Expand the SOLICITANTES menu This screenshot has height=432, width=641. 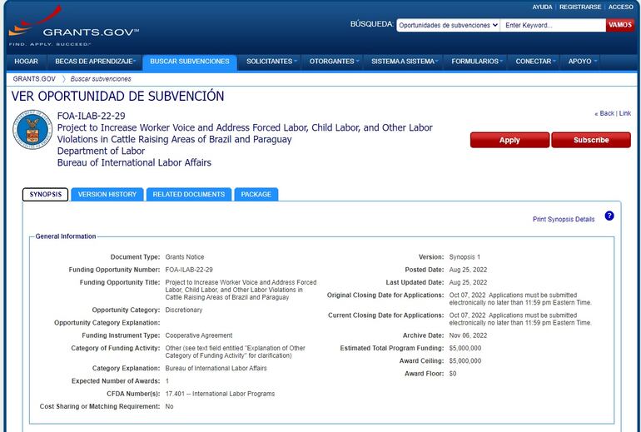click(x=271, y=62)
